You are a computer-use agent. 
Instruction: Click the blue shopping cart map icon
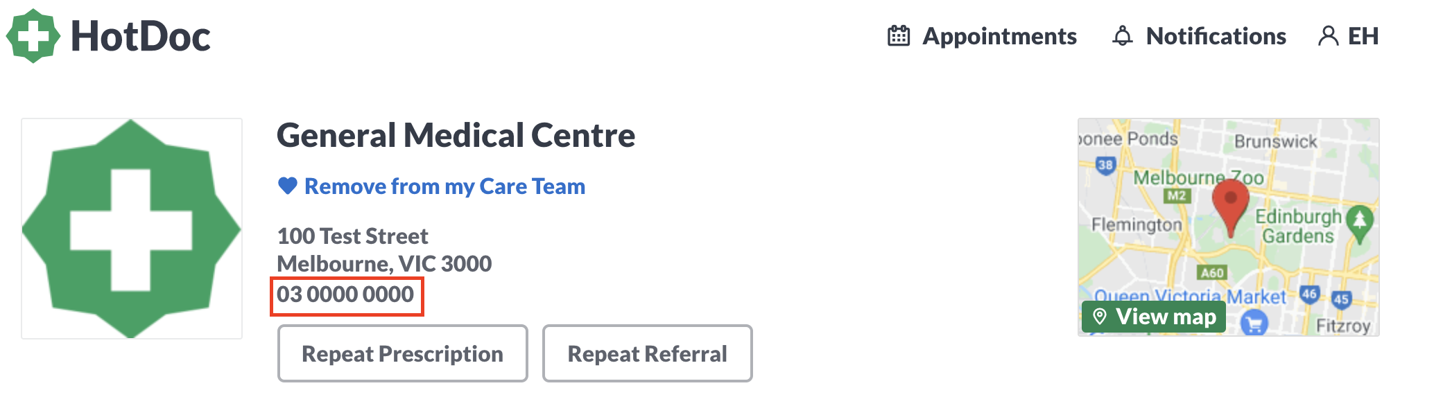[1254, 323]
